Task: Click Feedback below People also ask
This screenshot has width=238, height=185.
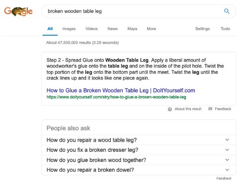Action: [224, 178]
